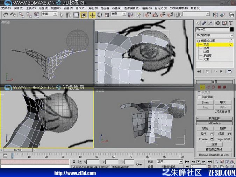
Task: Switch to the Display command panel tab
Action: coord(224,23)
